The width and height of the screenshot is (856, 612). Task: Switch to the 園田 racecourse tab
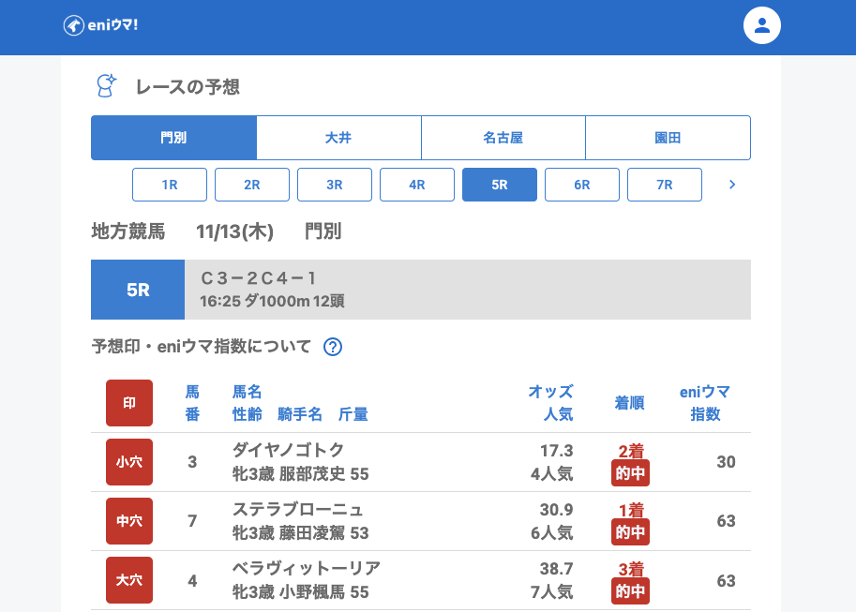point(668,138)
